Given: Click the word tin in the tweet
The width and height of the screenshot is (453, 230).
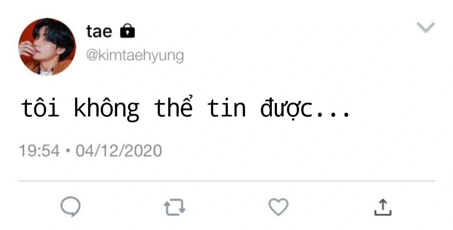Looking at the screenshot, I should click(x=226, y=107).
